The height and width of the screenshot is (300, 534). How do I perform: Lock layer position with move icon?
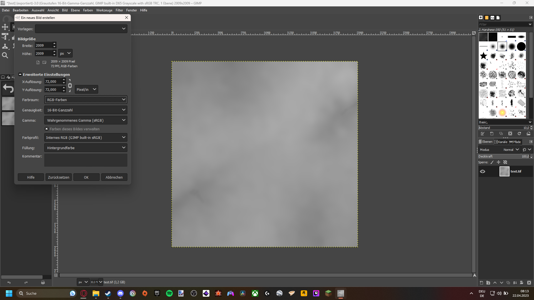498,162
